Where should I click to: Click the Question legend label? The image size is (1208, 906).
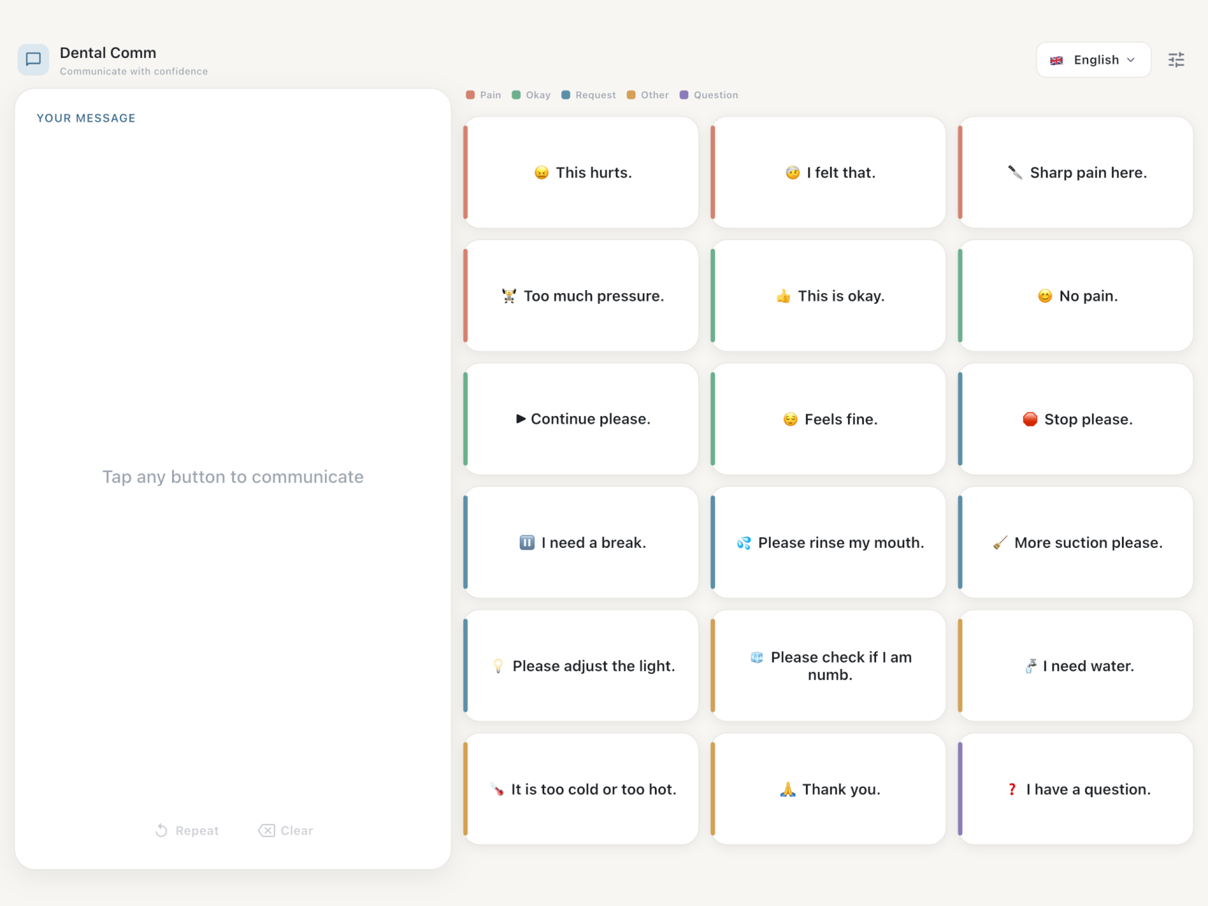pyautogui.click(x=716, y=95)
